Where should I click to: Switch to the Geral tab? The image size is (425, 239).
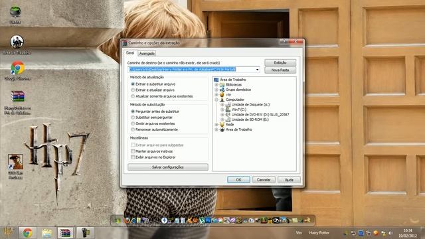130,53
